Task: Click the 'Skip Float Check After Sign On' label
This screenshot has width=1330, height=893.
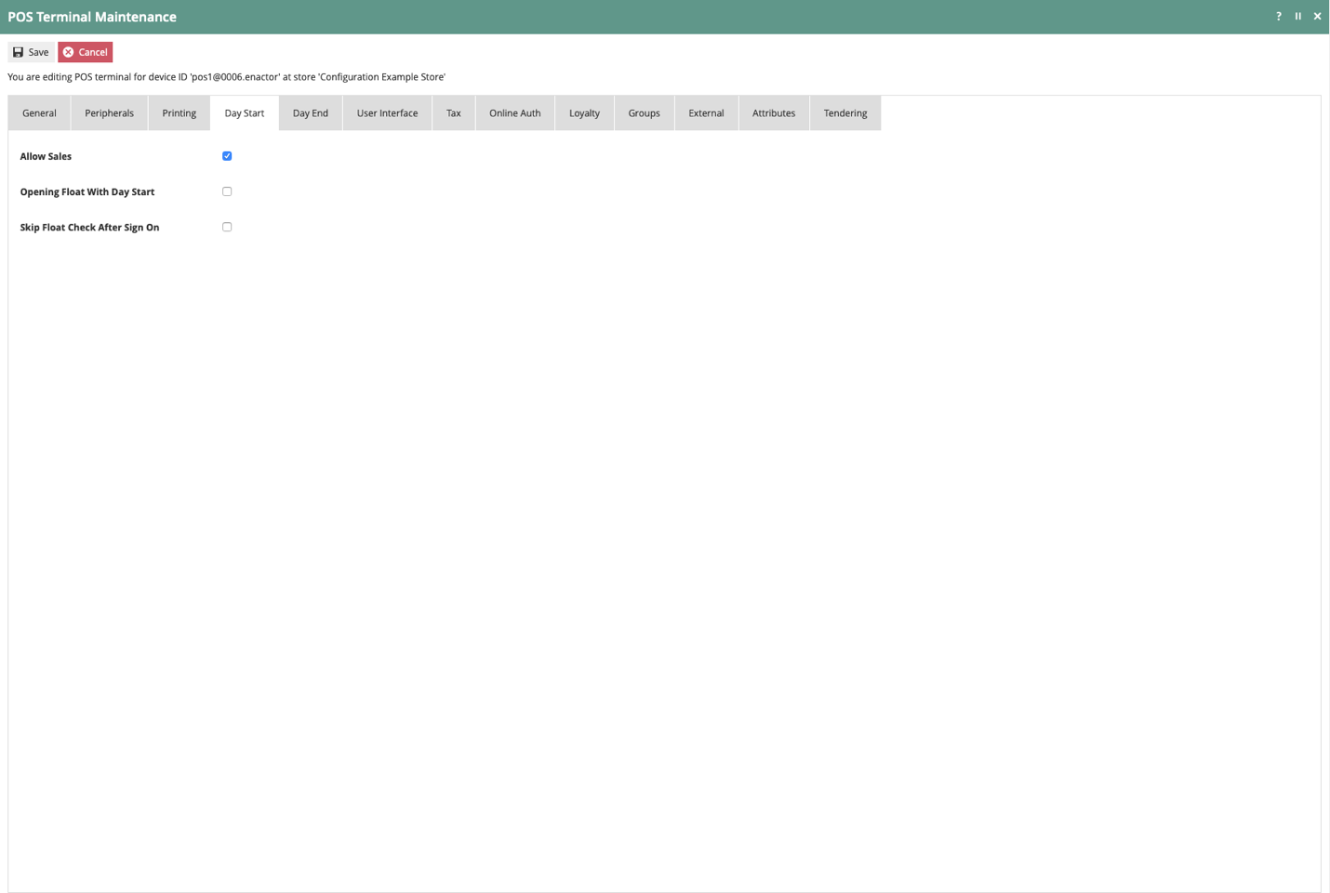Action: tap(89, 227)
